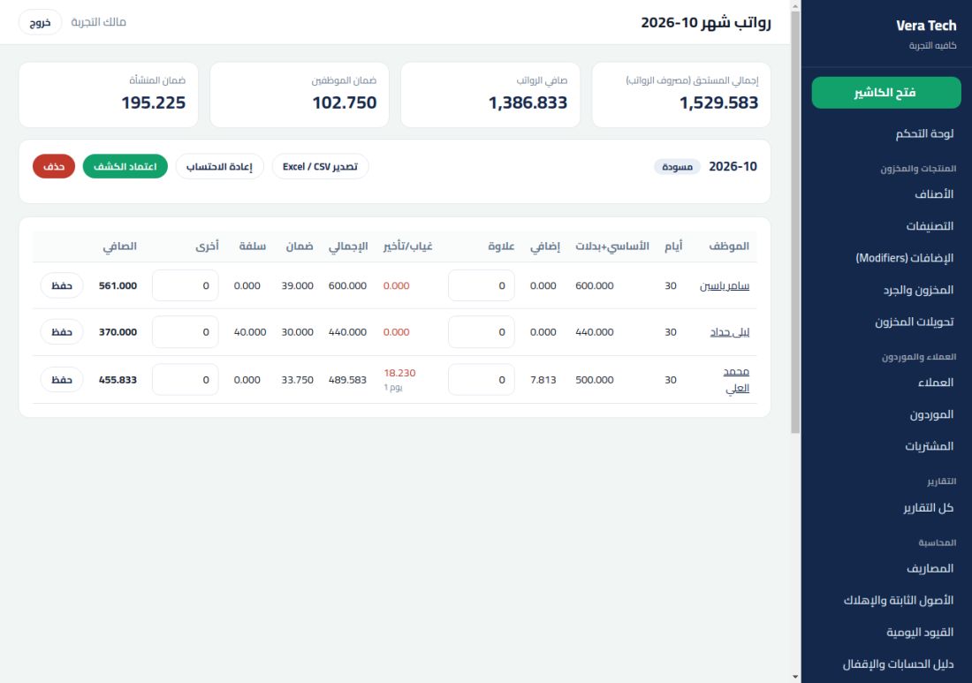Click the مسودة draft status badge

click(678, 167)
